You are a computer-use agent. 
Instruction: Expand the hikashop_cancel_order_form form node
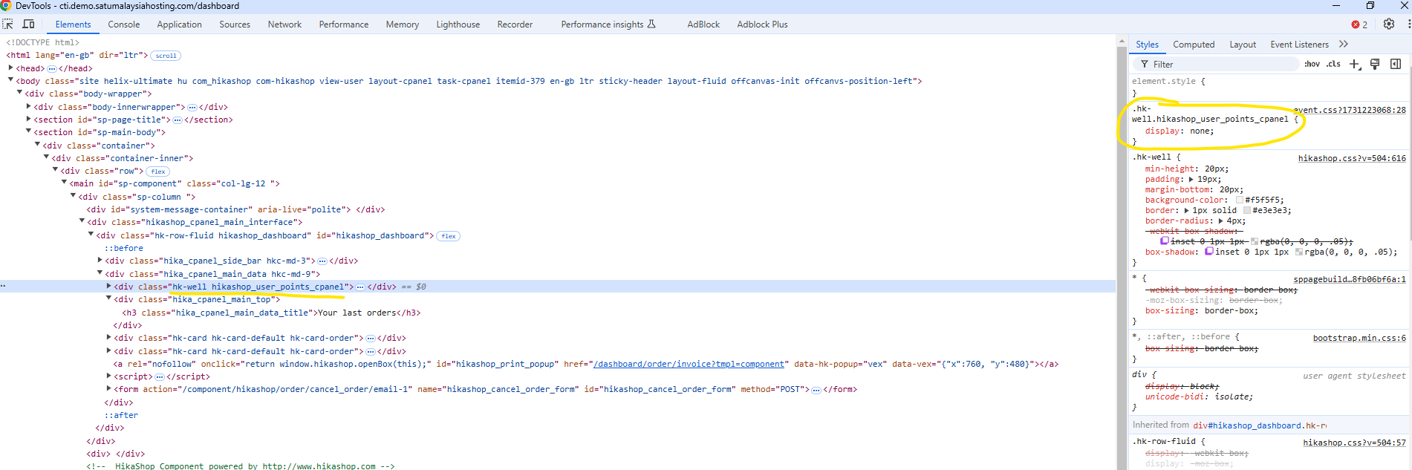pos(108,388)
